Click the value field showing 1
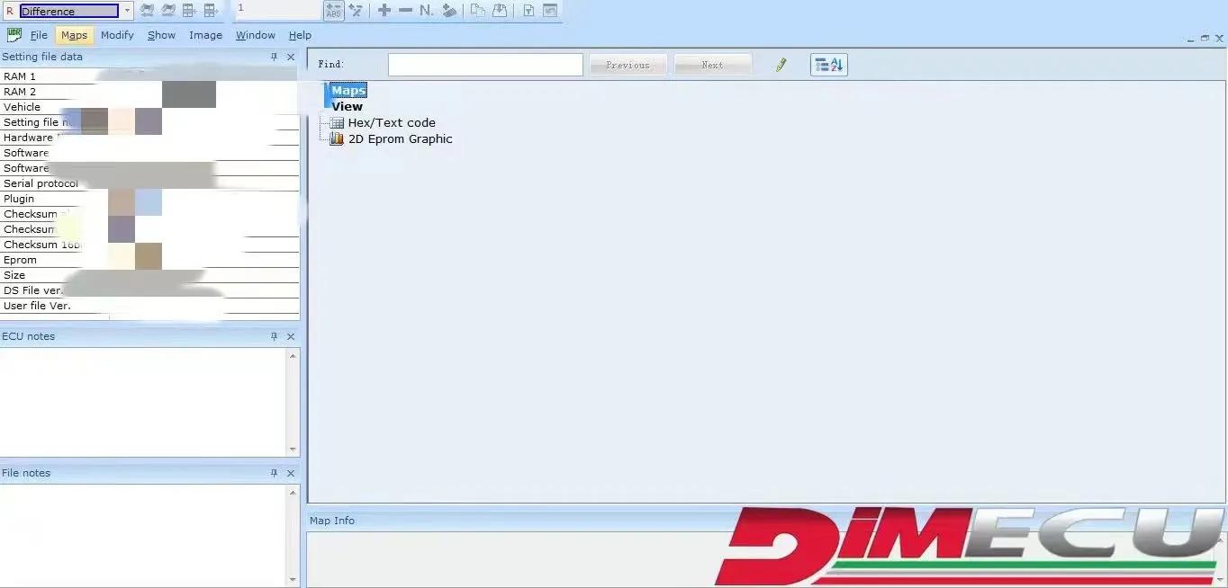This screenshot has width=1228, height=588. click(277, 10)
